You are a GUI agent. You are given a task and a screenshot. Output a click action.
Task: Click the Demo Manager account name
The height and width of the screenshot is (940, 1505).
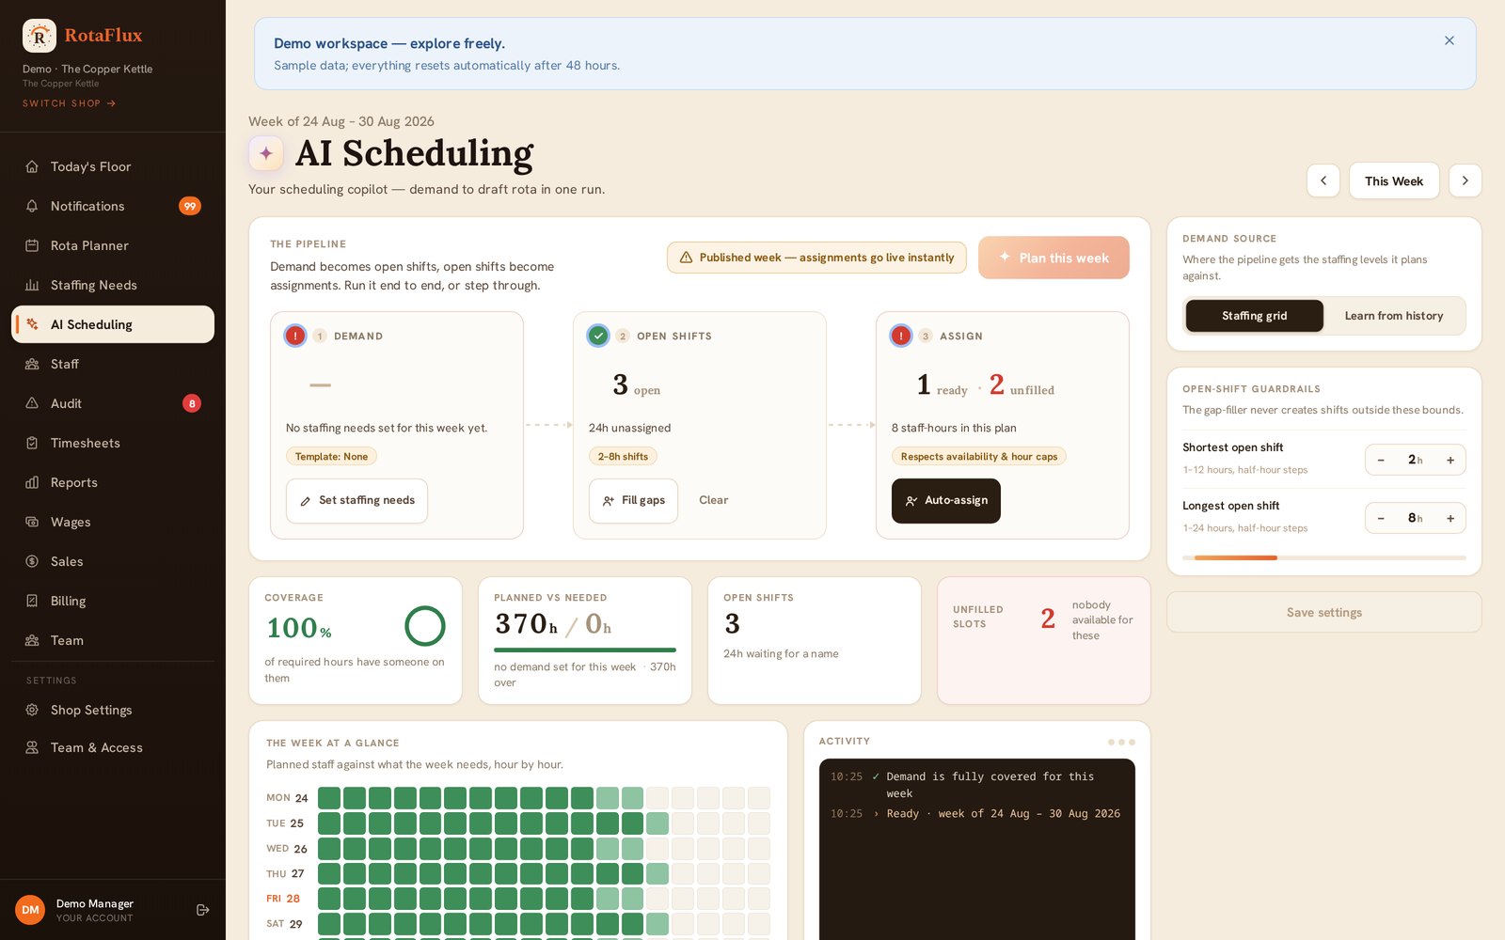[x=95, y=903]
